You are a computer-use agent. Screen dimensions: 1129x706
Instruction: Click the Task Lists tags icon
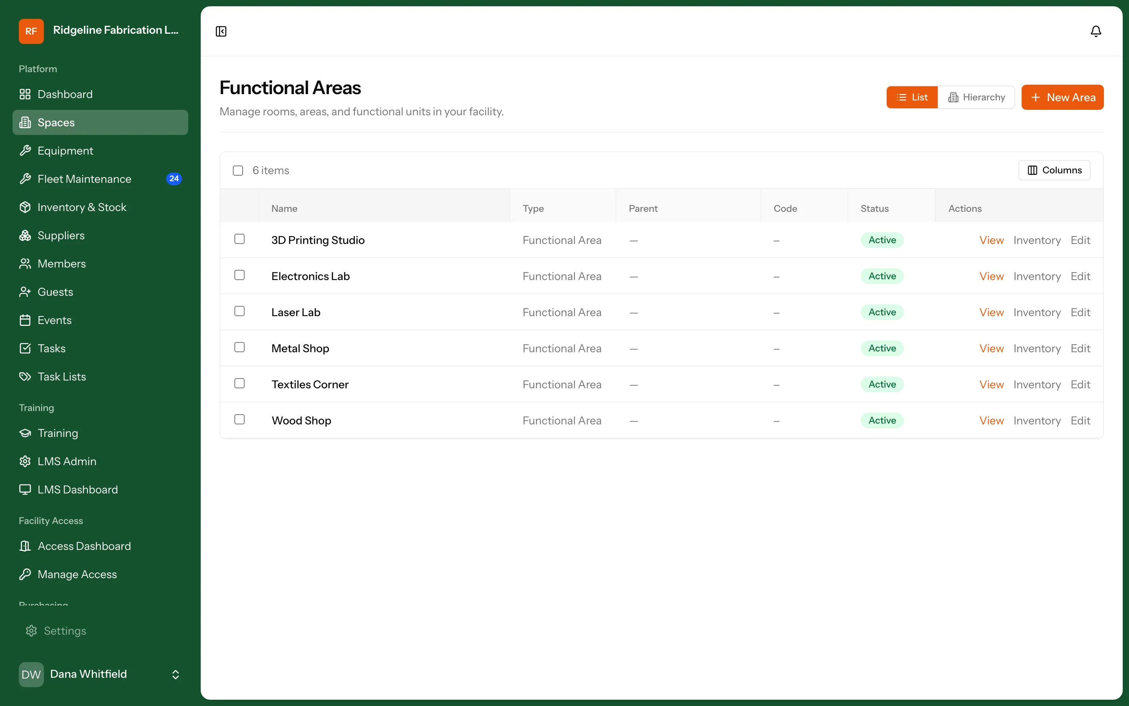click(x=25, y=377)
